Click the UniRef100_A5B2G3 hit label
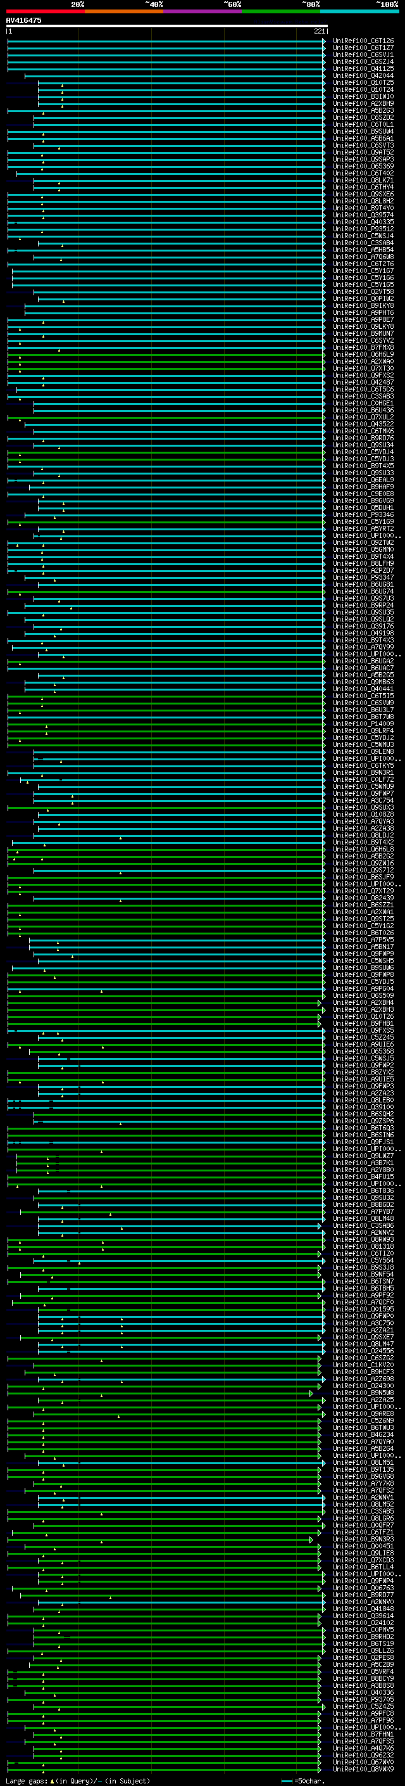 point(363,111)
